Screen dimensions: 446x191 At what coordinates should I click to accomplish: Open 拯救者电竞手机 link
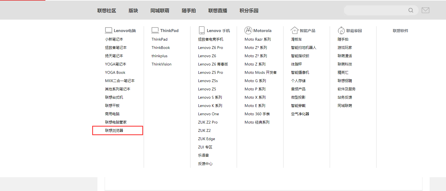point(211,39)
